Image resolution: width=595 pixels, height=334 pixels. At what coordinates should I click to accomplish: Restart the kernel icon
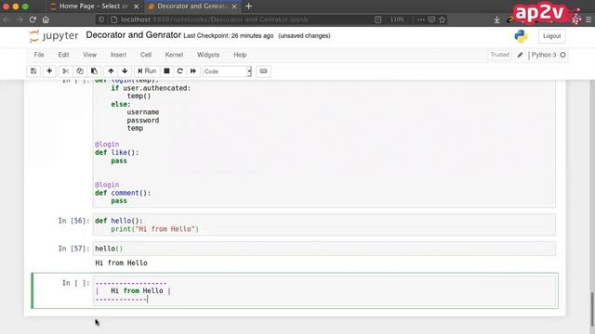tap(179, 71)
